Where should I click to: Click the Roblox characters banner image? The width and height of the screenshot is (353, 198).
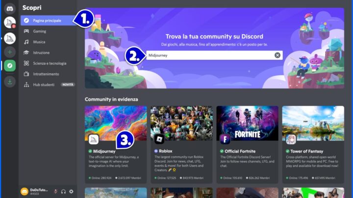[181, 123]
